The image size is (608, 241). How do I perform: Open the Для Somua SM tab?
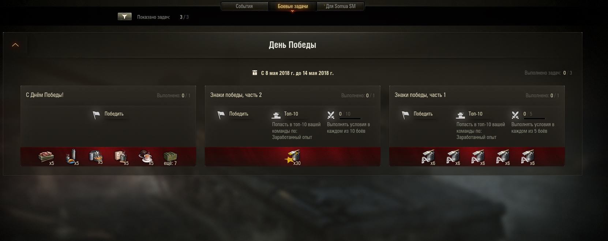pyautogui.click(x=340, y=6)
